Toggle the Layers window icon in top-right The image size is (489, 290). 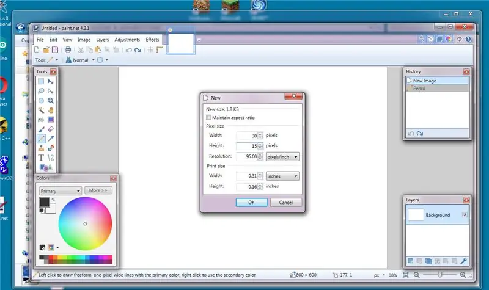pyautogui.click(x=439, y=39)
